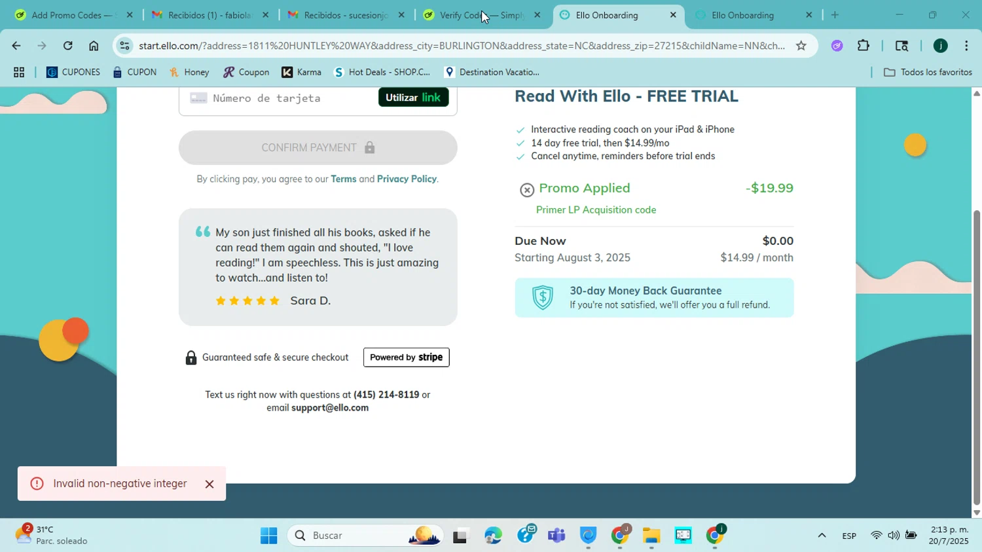The width and height of the screenshot is (982, 552).
Task: Select support@ello.com email text
Action: 330,408
